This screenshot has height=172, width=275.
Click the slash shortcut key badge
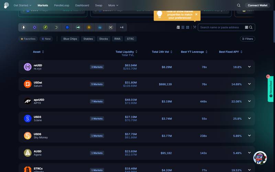coord(246,28)
